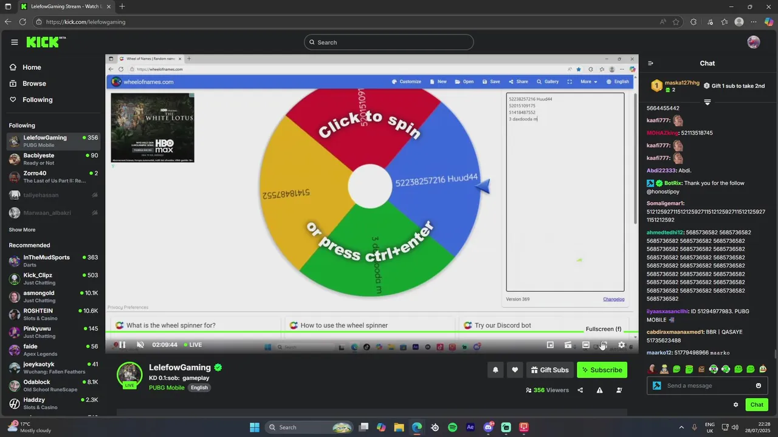Toggle notification bell for LelefowGaming
This screenshot has height=437, width=778.
coord(495,370)
